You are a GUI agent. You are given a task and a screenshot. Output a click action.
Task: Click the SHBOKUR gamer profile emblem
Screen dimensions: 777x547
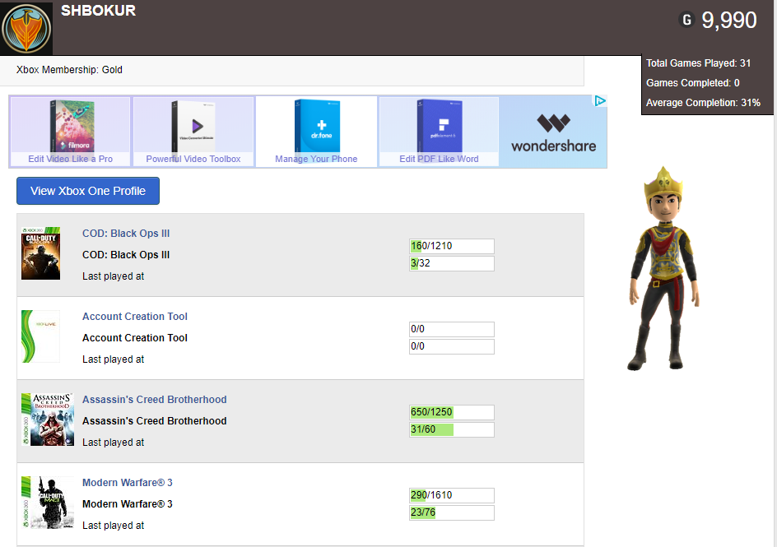coord(26,28)
